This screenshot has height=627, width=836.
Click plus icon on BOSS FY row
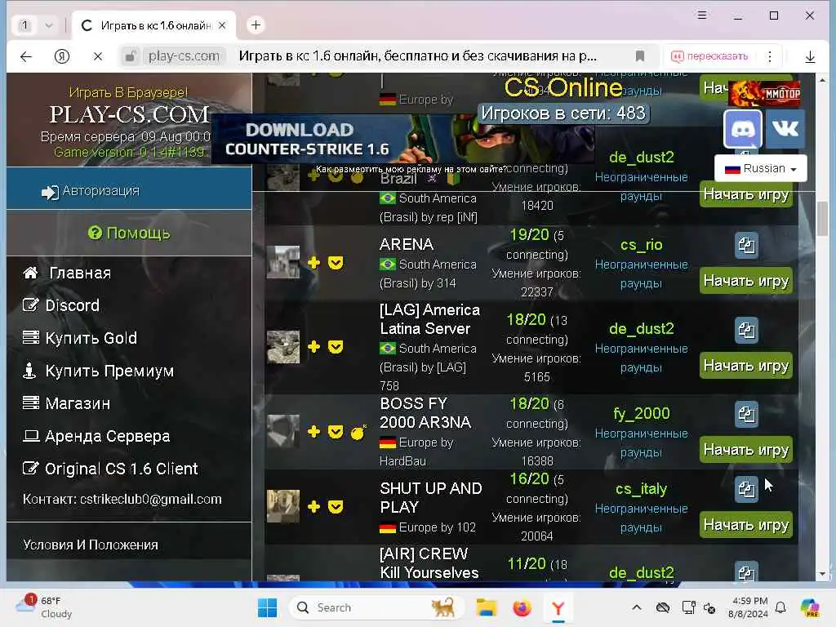[x=314, y=431]
